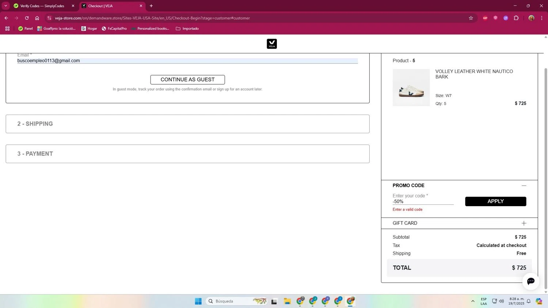Viewport: 548px width, 308px height.
Task: Reload the current page
Action: (27, 18)
